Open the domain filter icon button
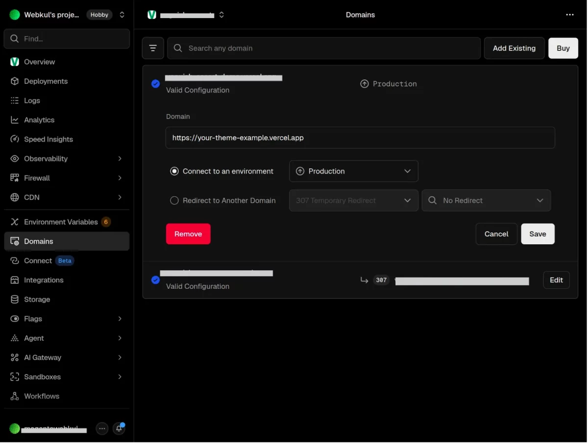This screenshot has height=443, width=588. 153,48
